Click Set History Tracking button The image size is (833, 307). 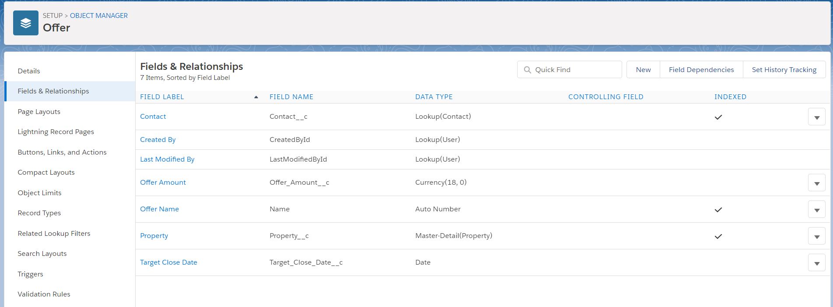[784, 70]
